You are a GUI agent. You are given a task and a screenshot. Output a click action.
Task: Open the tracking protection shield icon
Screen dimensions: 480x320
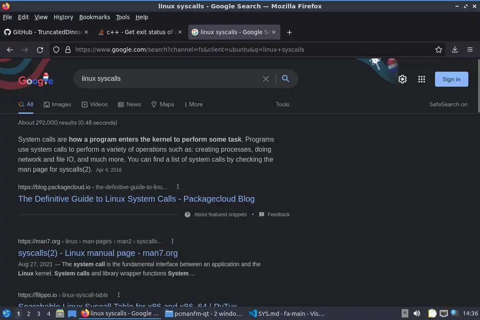coord(56,50)
